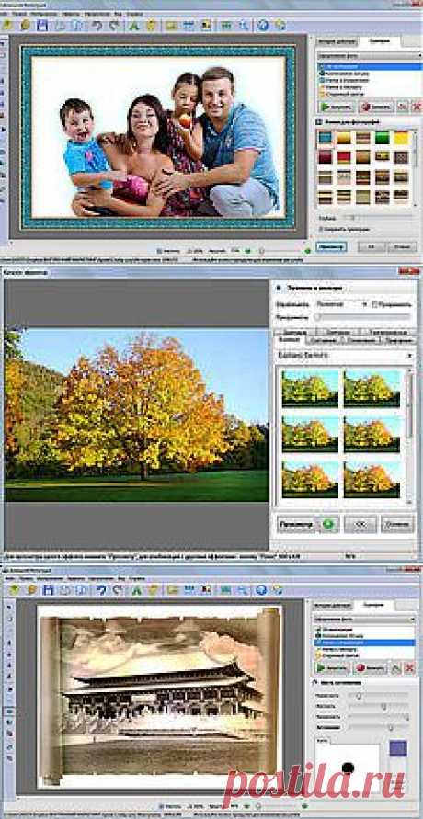423x819 pixels.
Task: Adjust first settings slider in temple photo panel
Action: (378, 696)
